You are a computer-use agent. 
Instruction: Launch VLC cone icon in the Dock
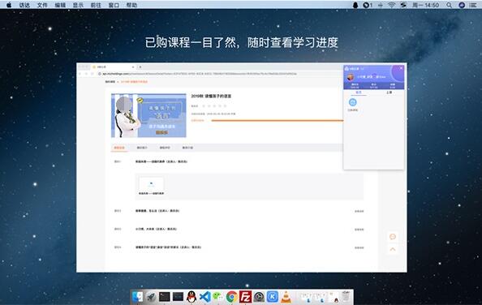[x=286, y=297]
